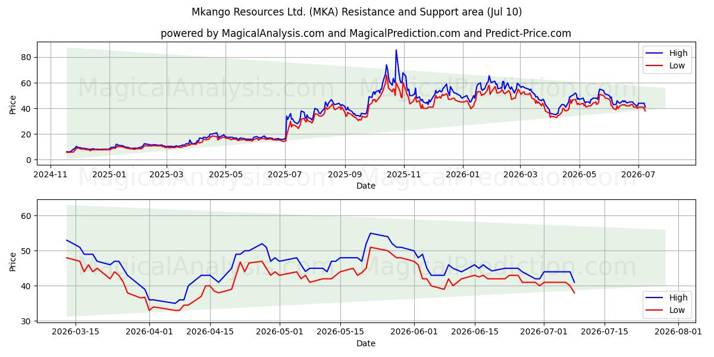Screen dimensions: 714x357
Task: Click the end of the red Low line in bottom chart
Action: [574, 293]
